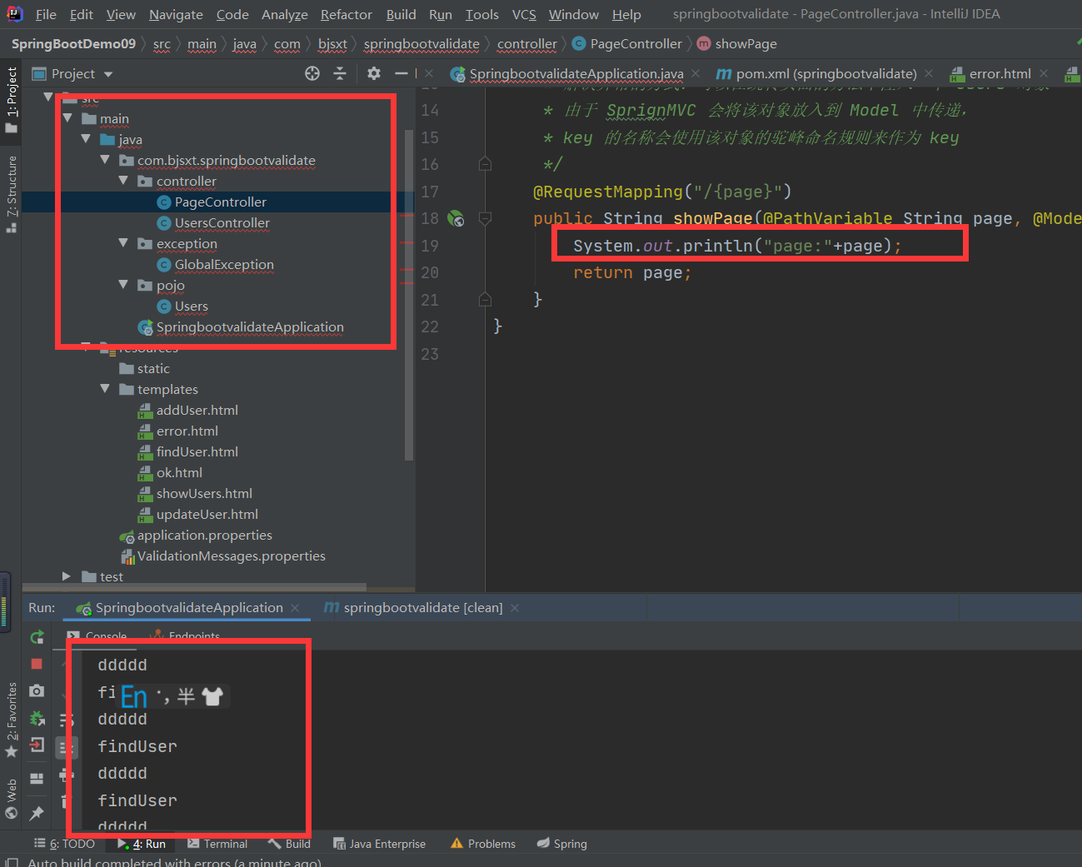Click the return page; line in the editor

632,273
